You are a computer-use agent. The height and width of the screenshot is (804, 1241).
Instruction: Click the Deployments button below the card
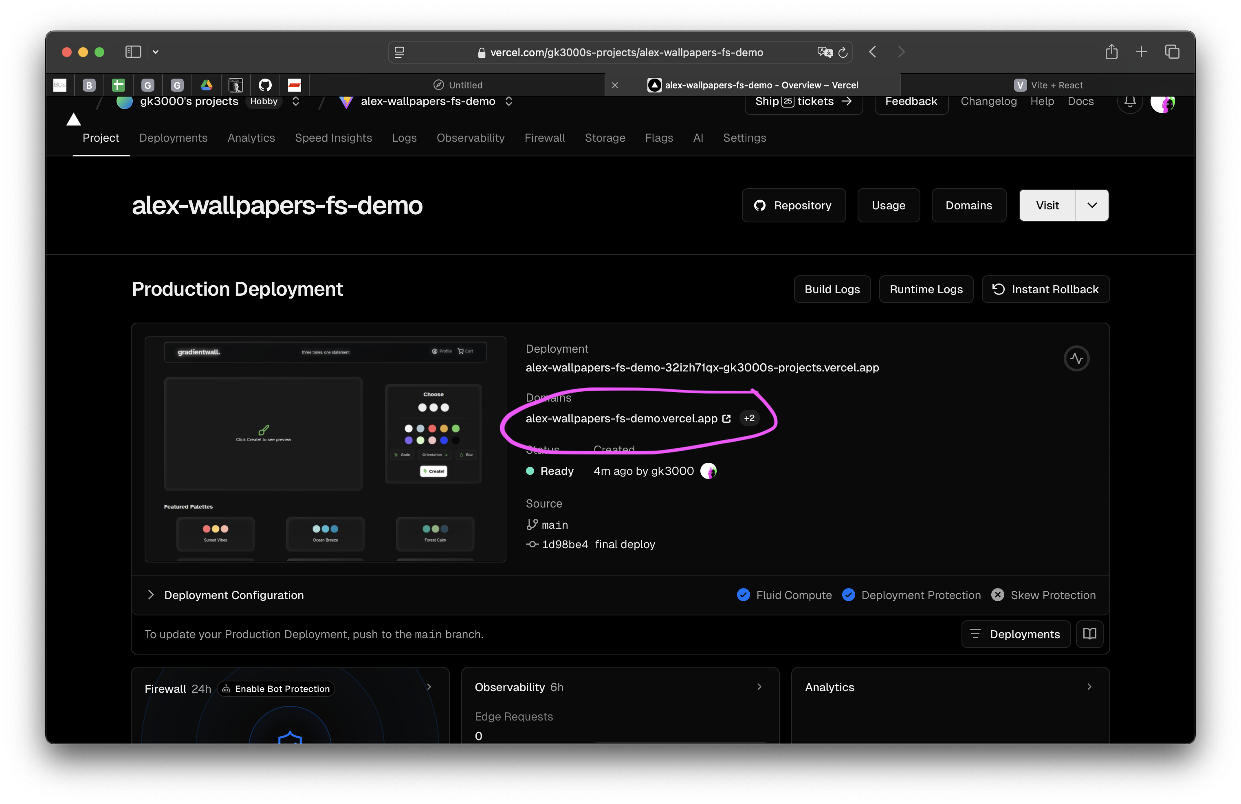[1015, 634]
